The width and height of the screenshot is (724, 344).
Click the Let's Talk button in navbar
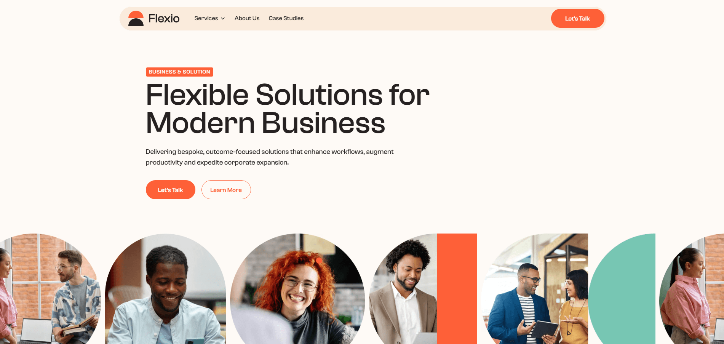coord(577,18)
